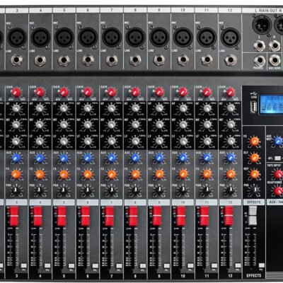
Task: Select the MAIN OUT L quarter-inch jack
Action: (x=260, y=46)
